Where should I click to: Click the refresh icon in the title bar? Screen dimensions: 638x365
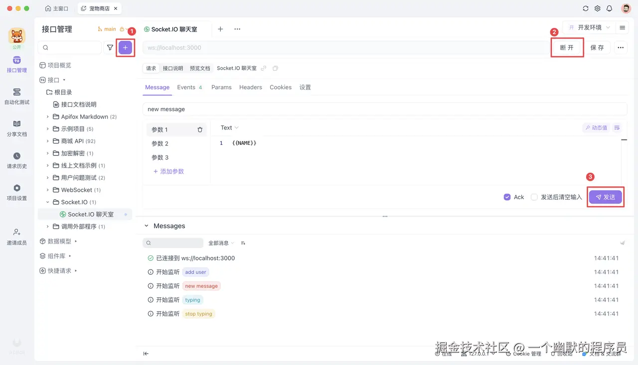[586, 8]
